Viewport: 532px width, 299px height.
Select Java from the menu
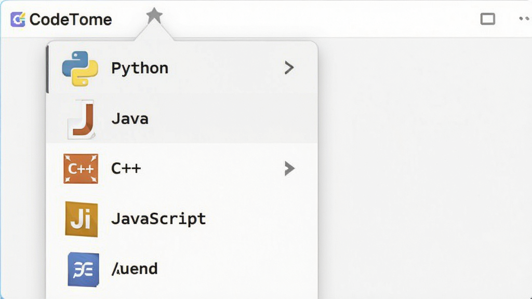[x=182, y=118]
